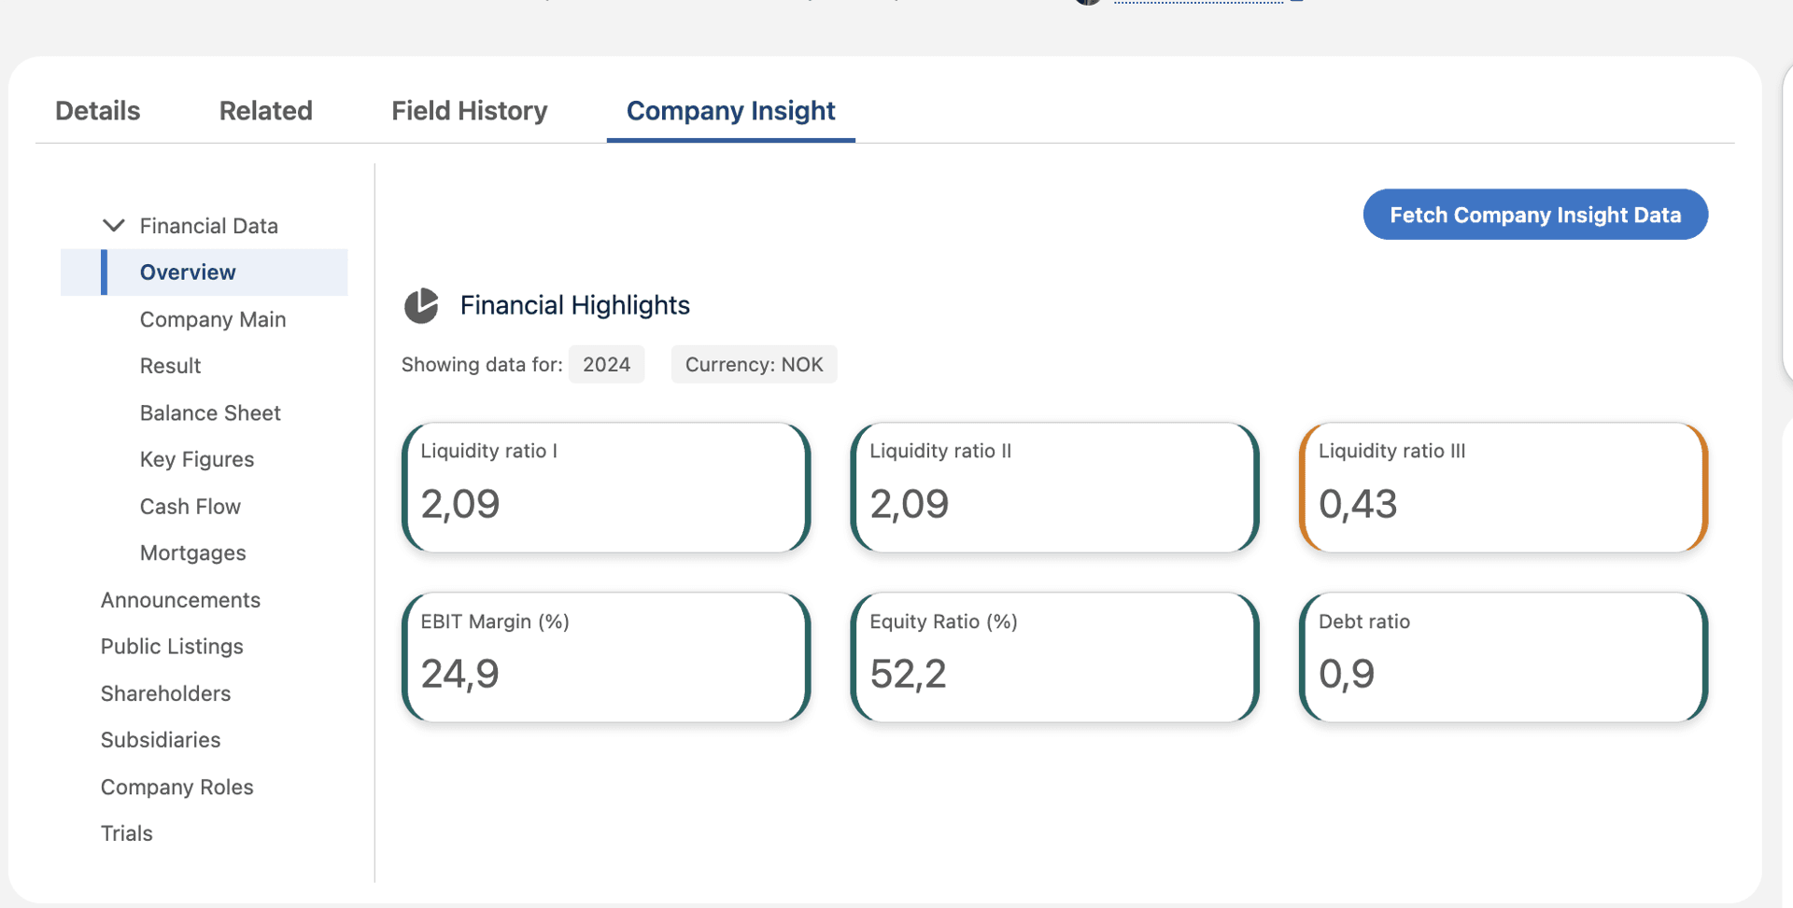
Task: Click the pie chart icon beside Financial Highlights
Action: pyautogui.click(x=421, y=305)
